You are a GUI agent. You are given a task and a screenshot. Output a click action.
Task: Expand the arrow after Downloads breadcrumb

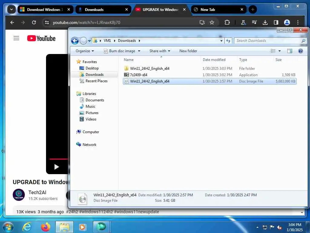coord(139,41)
